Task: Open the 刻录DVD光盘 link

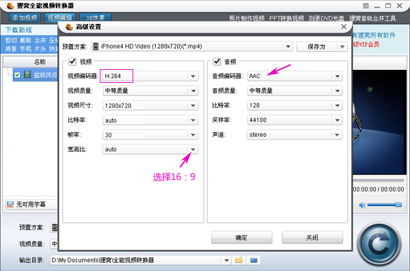Action: [327, 18]
